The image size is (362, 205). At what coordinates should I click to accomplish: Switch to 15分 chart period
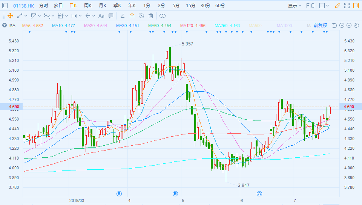coord(191,6)
